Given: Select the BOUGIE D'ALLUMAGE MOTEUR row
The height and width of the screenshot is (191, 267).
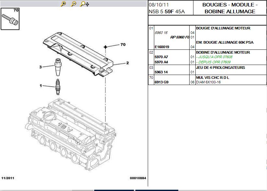Looking at the screenshot, I should [223, 28].
